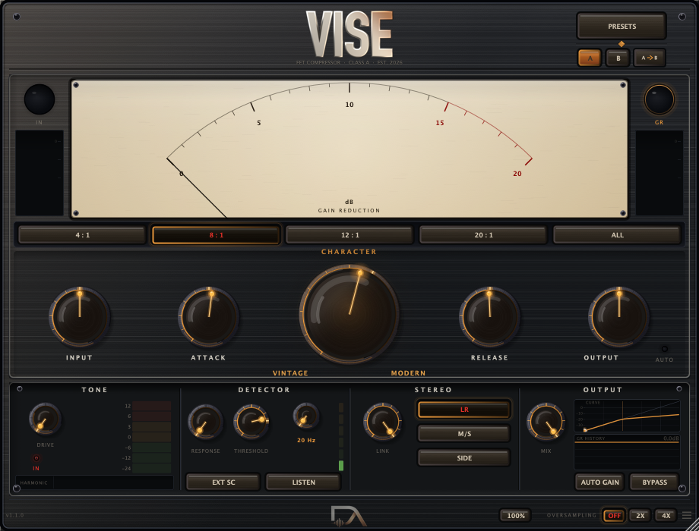
Task: Click the Threshold knob
Action: (x=251, y=421)
